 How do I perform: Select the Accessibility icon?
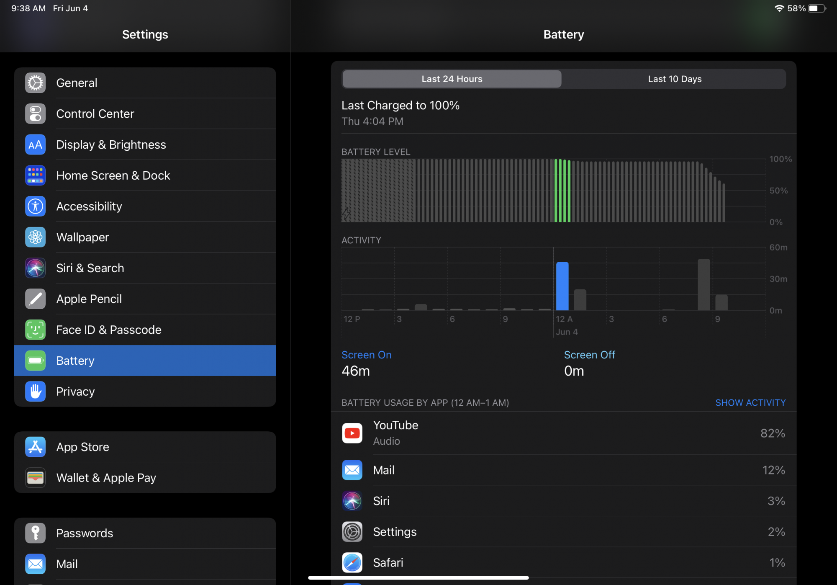35,206
